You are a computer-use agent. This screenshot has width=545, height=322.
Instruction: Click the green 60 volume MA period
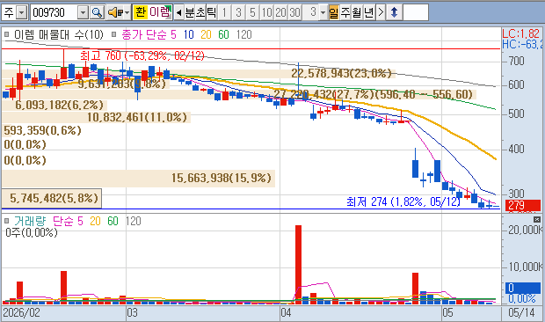click(x=113, y=221)
